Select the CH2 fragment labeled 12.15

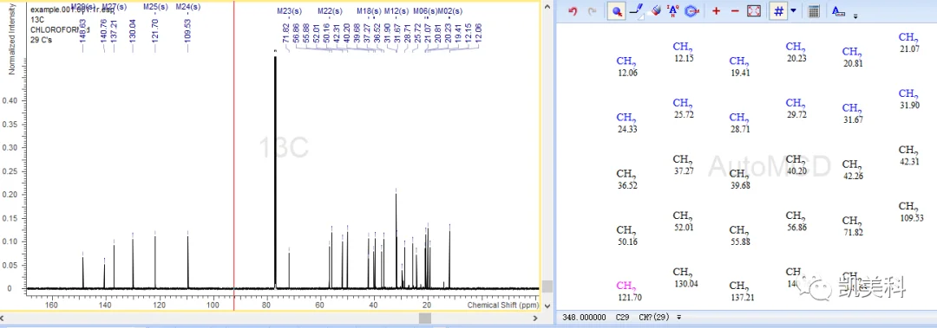(683, 52)
